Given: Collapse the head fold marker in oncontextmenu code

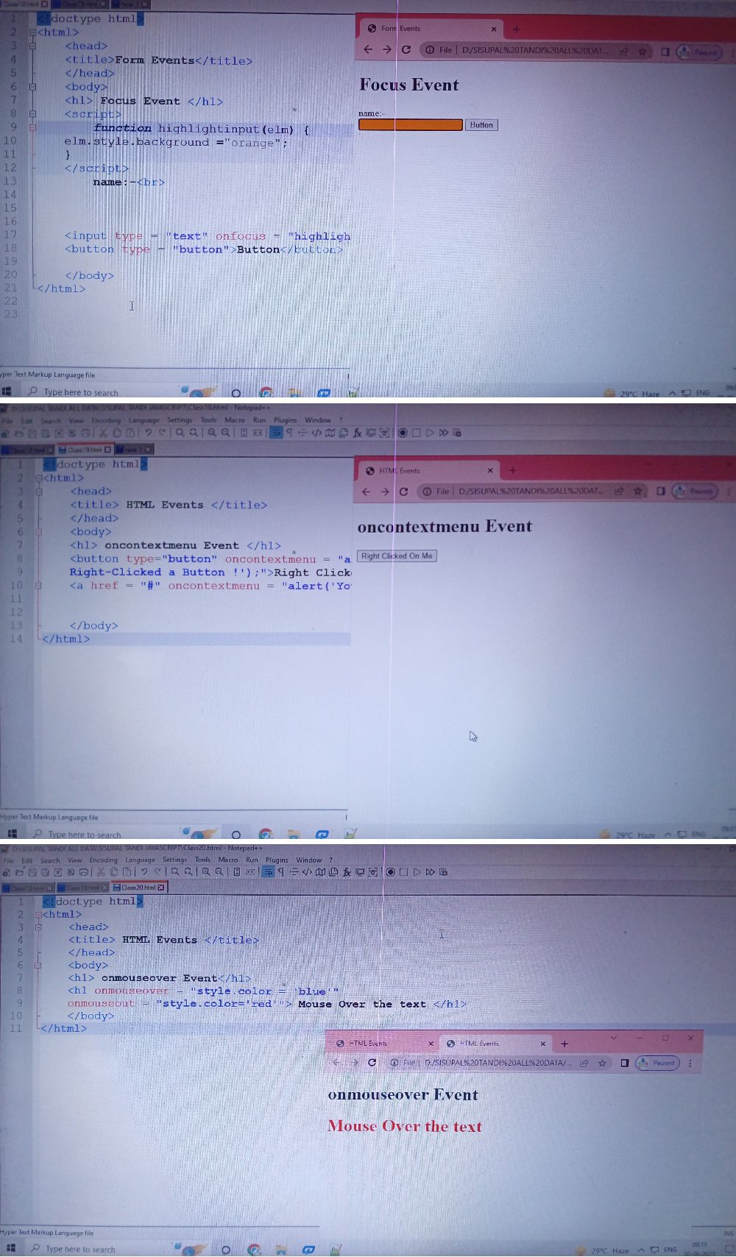Looking at the screenshot, I should (38, 492).
